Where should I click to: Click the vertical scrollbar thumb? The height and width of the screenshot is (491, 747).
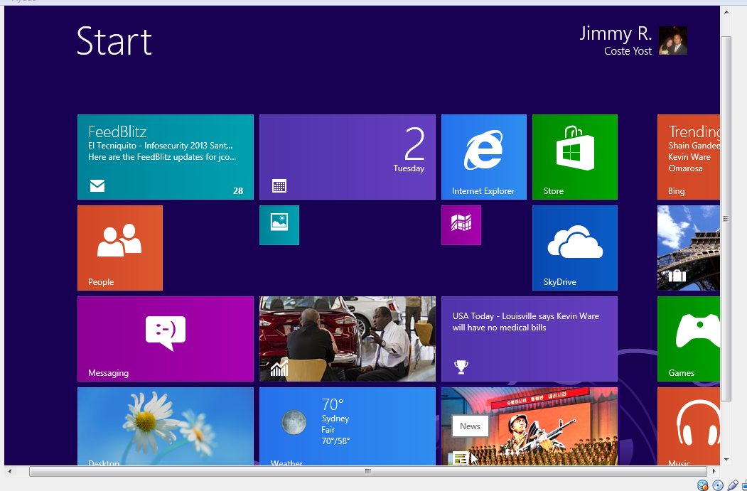726,219
